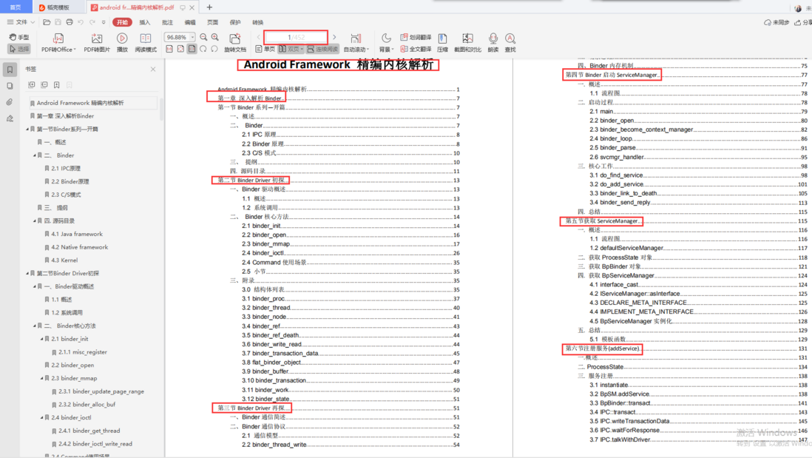Toggle the bookmark sidebar panel button
This screenshot has width=812, height=458.
10,70
